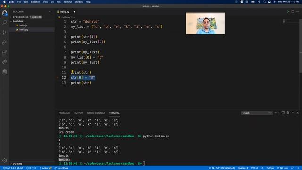Click the Ankur account in the status bar
The height and width of the screenshot is (170, 302).
[45, 168]
